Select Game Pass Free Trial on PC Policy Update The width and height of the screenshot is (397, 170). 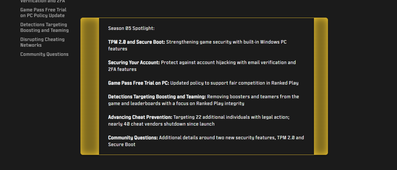(43, 13)
